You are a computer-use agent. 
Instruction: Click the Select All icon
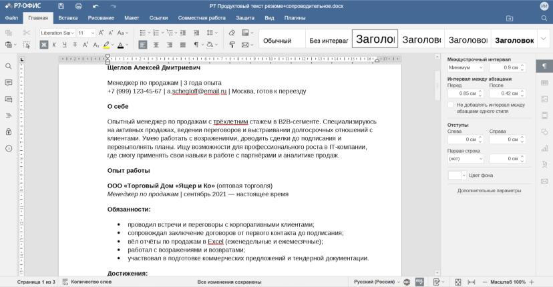(x=27, y=45)
